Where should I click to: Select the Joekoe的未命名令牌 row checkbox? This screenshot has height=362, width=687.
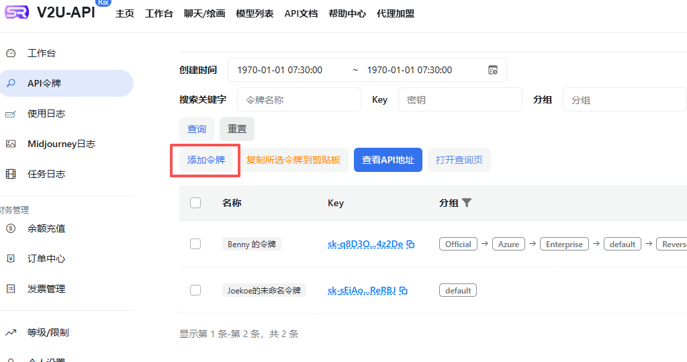[x=195, y=290]
